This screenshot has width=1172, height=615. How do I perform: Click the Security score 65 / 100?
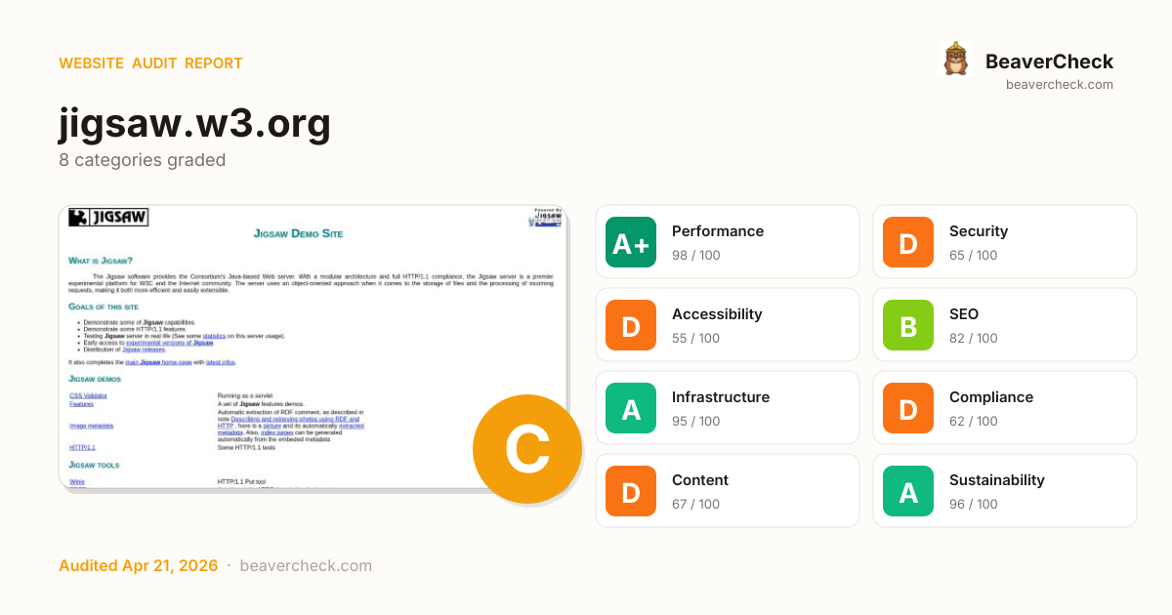pos(973,256)
